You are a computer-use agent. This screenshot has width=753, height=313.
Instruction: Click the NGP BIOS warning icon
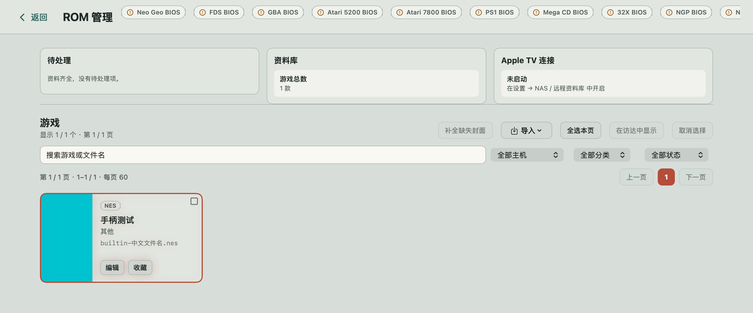pyautogui.click(x=669, y=13)
